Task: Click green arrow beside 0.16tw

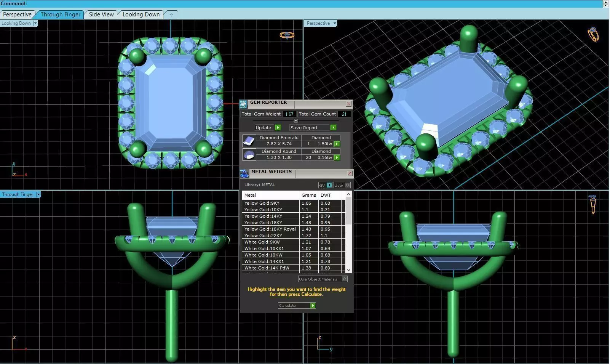Action: tap(337, 158)
